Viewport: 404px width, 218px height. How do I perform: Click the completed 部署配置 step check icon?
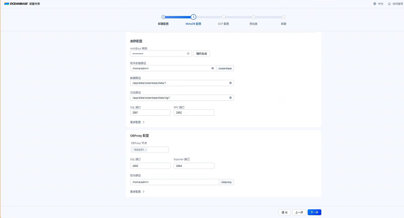[x=163, y=17]
